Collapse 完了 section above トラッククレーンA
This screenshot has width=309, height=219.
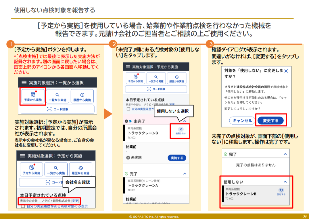185,174
